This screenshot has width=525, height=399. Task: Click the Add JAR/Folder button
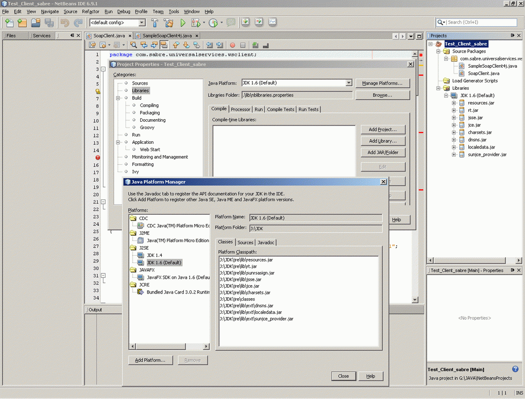pyautogui.click(x=383, y=152)
